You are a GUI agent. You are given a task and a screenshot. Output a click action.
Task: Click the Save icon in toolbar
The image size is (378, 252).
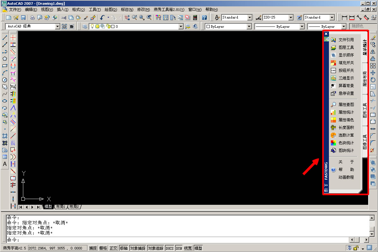point(23,18)
